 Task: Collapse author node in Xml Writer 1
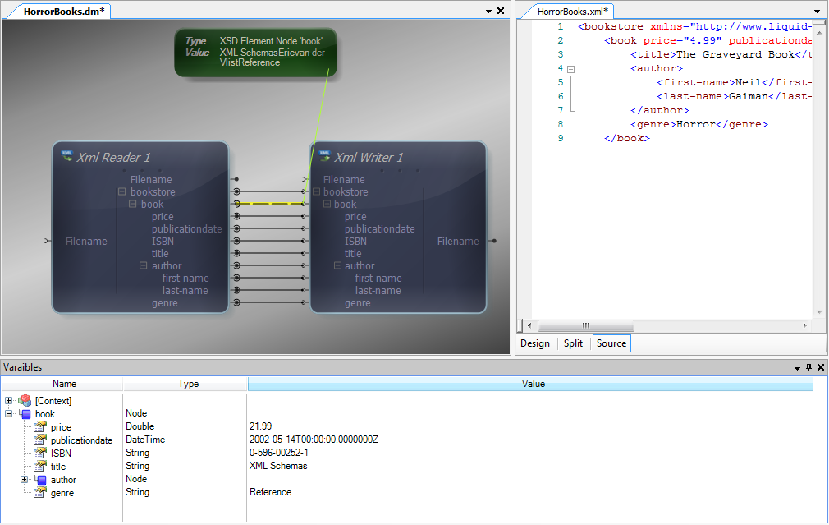(x=337, y=265)
